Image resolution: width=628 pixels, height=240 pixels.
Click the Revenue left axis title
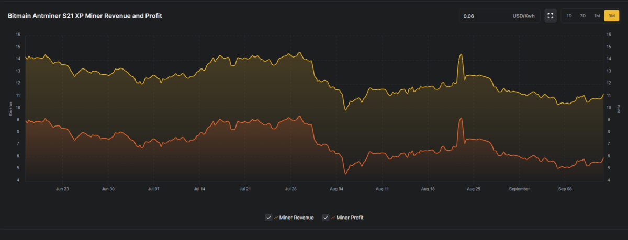click(x=10, y=108)
